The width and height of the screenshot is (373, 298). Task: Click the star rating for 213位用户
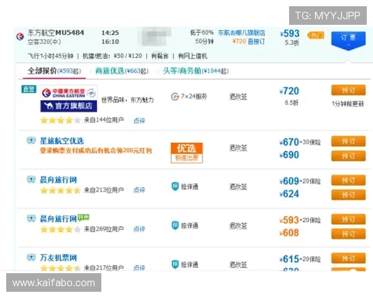[60, 190]
